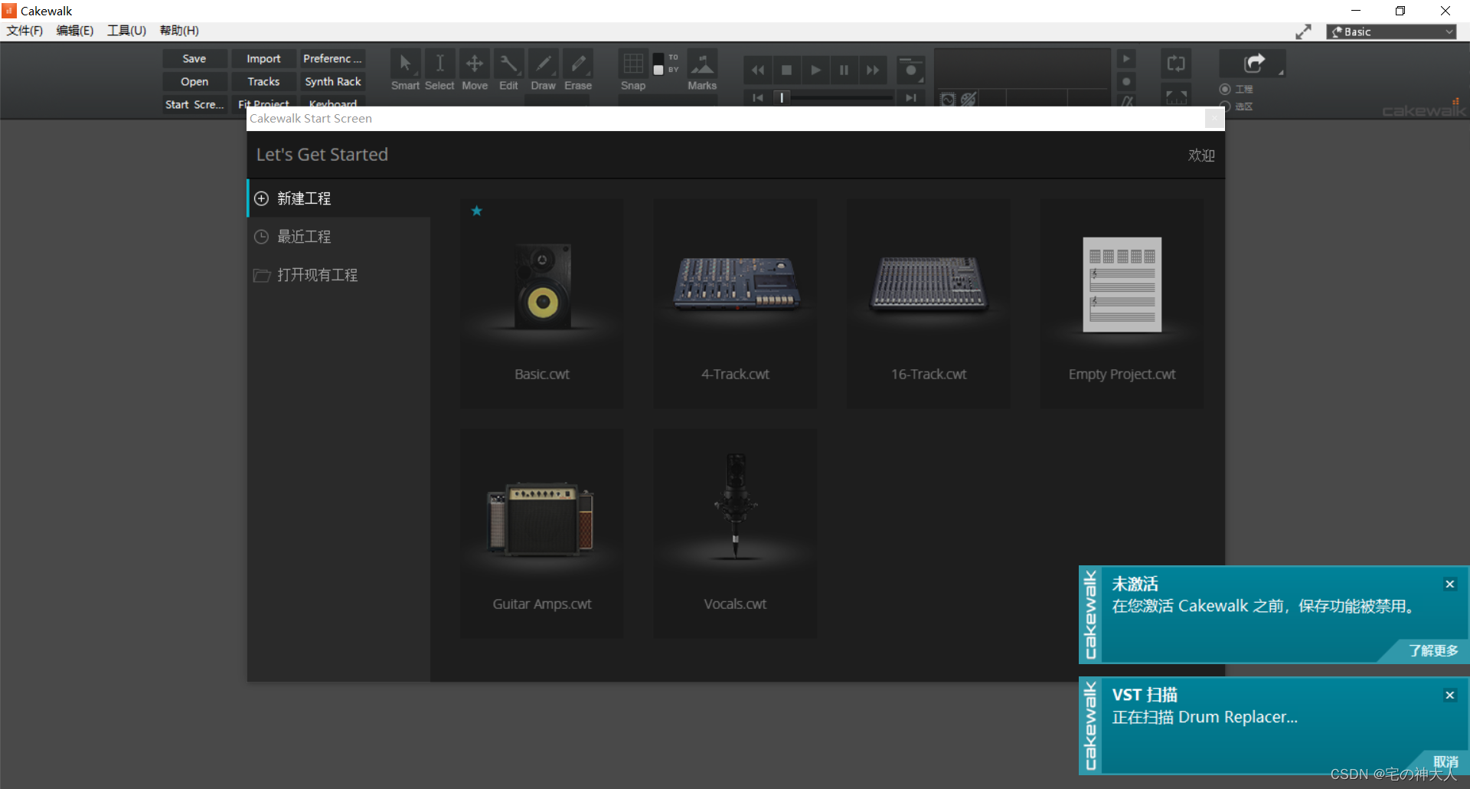Click 取消 to cancel VST scan

[x=1445, y=762]
